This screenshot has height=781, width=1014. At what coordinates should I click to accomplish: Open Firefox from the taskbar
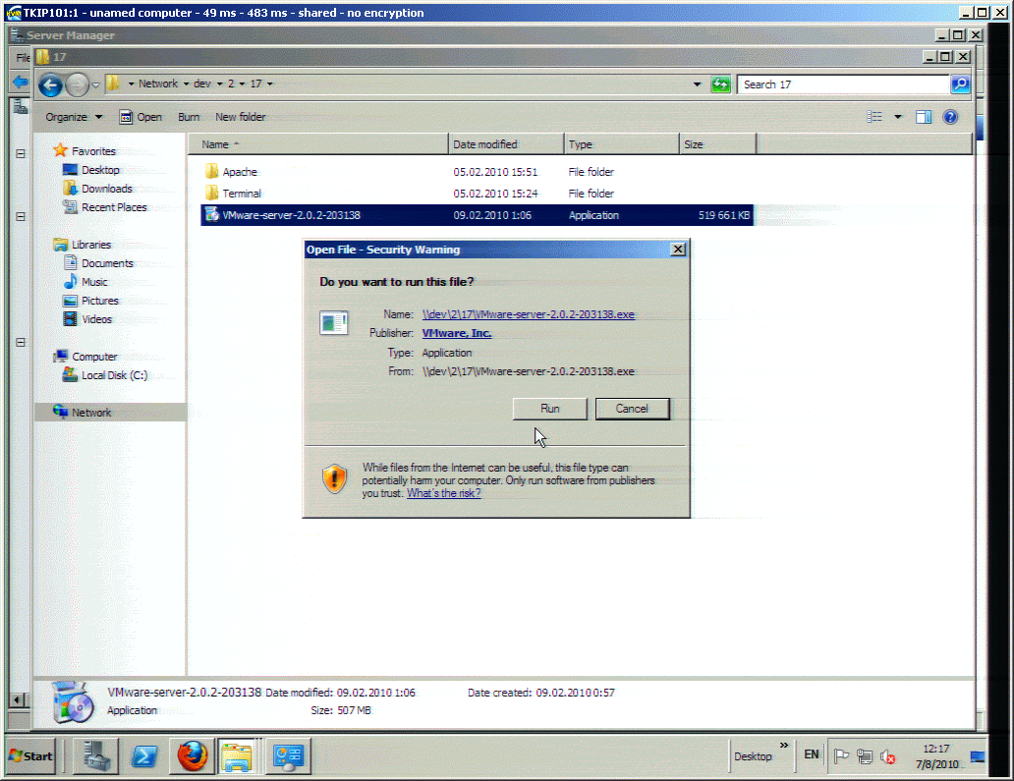192,755
